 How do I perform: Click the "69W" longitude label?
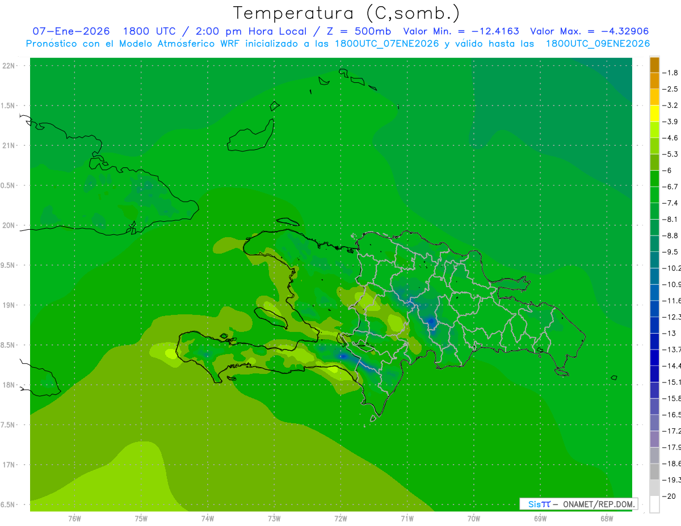click(x=540, y=519)
